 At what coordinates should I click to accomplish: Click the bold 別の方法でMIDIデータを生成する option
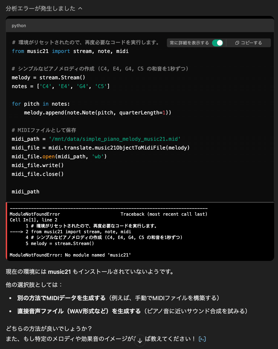pyautogui.click(x=61, y=298)
